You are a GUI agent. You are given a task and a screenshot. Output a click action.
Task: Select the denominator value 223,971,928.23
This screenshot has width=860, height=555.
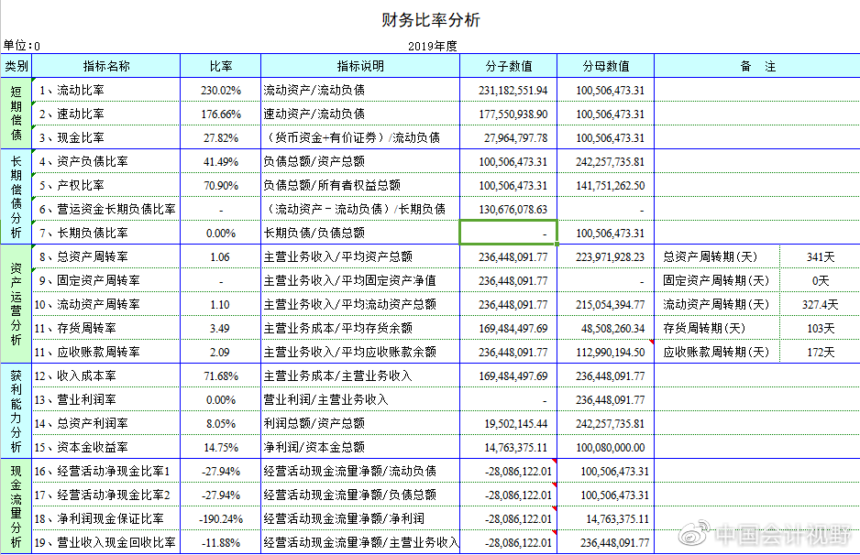click(x=610, y=257)
